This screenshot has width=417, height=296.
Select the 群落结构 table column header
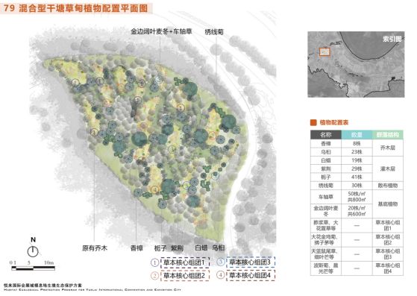(387, 135)
